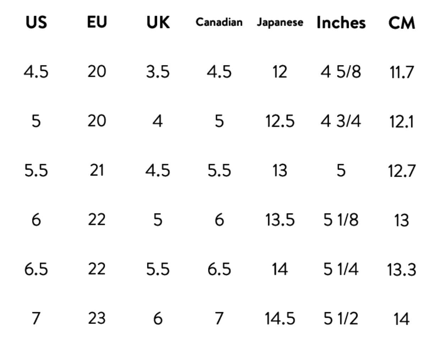
Task: Select the 11.7 centimeter value
Action: click(402, 73)
